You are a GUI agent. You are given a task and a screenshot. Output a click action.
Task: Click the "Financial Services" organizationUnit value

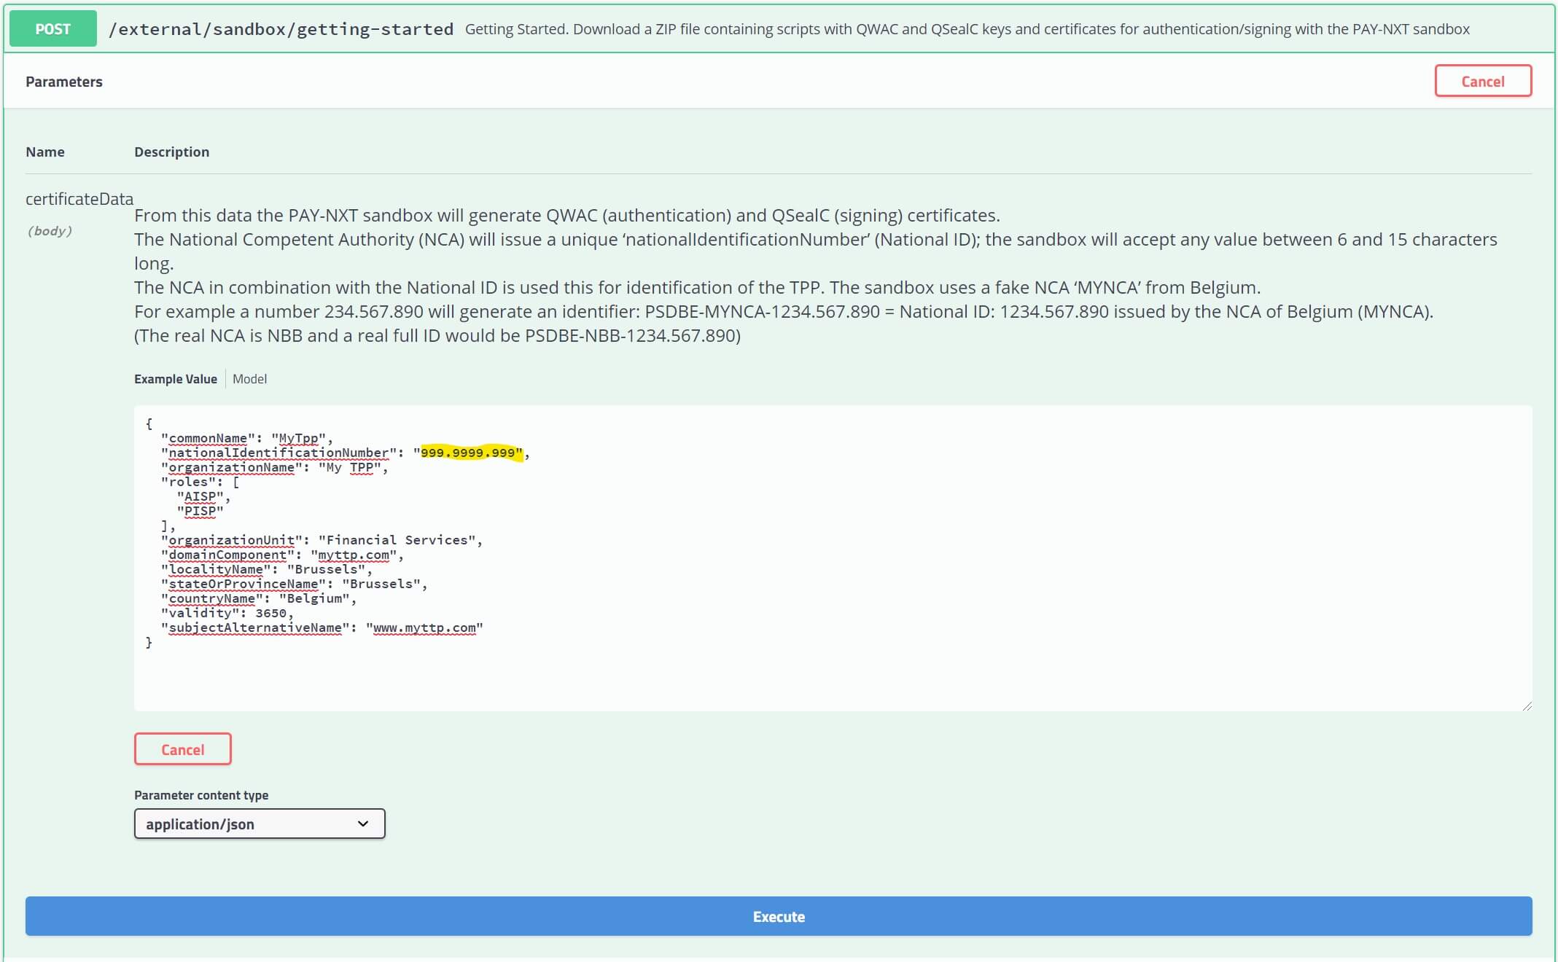[397, 540]
